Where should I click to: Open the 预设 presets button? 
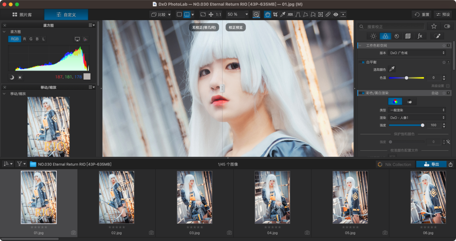443,14
